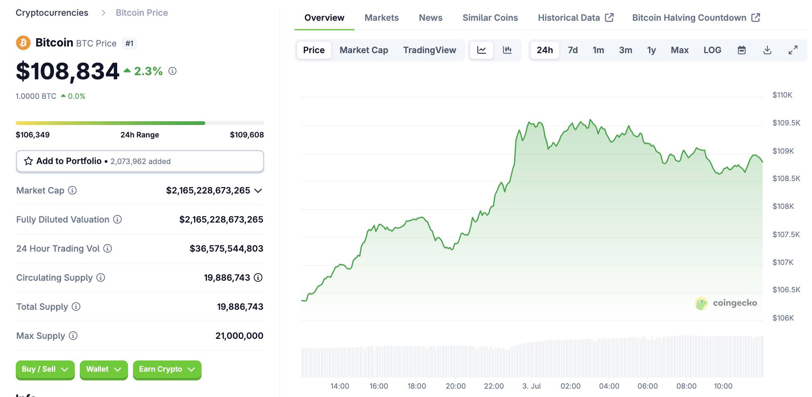Click the $108,834 price text

(68, 71)
